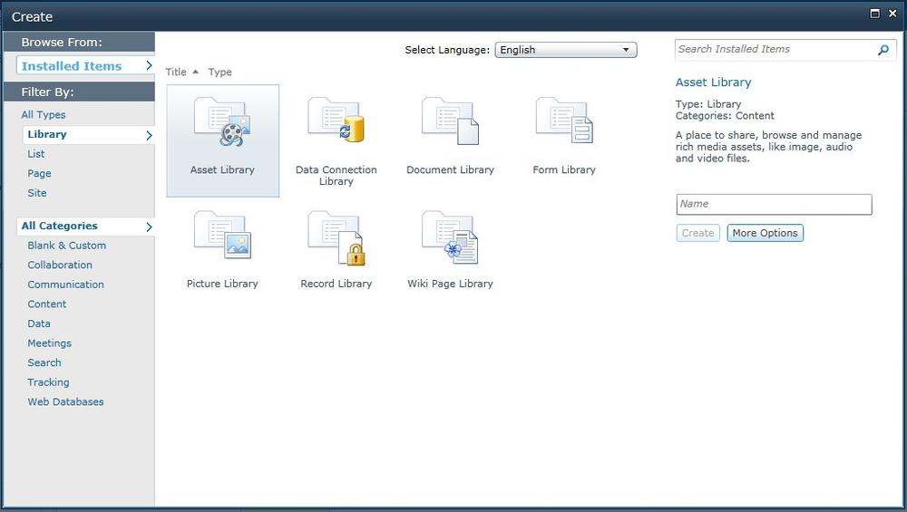
Task: Expand the All Categories chevron
Action: [149, 226]
